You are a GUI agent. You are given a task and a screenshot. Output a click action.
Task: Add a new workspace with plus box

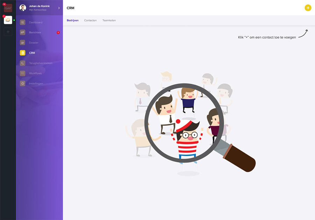click(x=8, y=32)
